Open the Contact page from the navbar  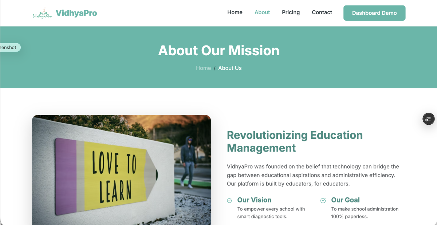coord(322,12)
